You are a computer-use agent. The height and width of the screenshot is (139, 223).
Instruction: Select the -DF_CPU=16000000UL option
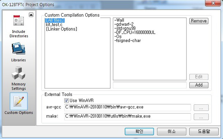click(x=135, y=32)
